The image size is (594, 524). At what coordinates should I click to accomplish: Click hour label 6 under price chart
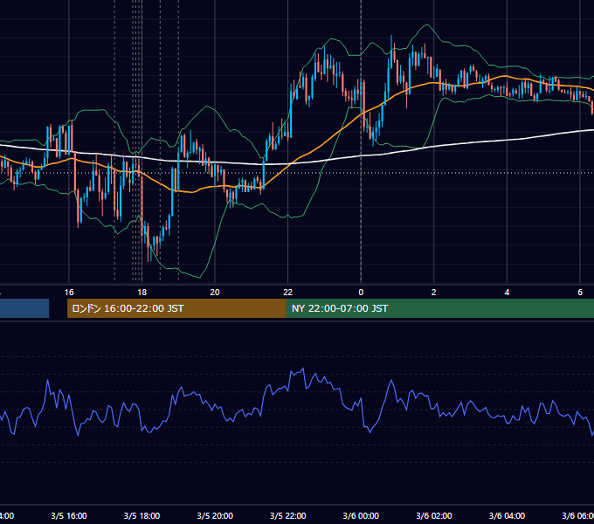click(x=580, y=293)
